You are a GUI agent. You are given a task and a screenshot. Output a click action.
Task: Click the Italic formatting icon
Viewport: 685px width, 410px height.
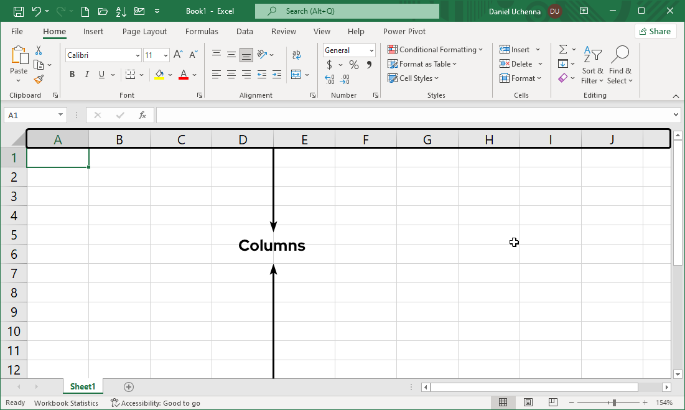point(86,74)
